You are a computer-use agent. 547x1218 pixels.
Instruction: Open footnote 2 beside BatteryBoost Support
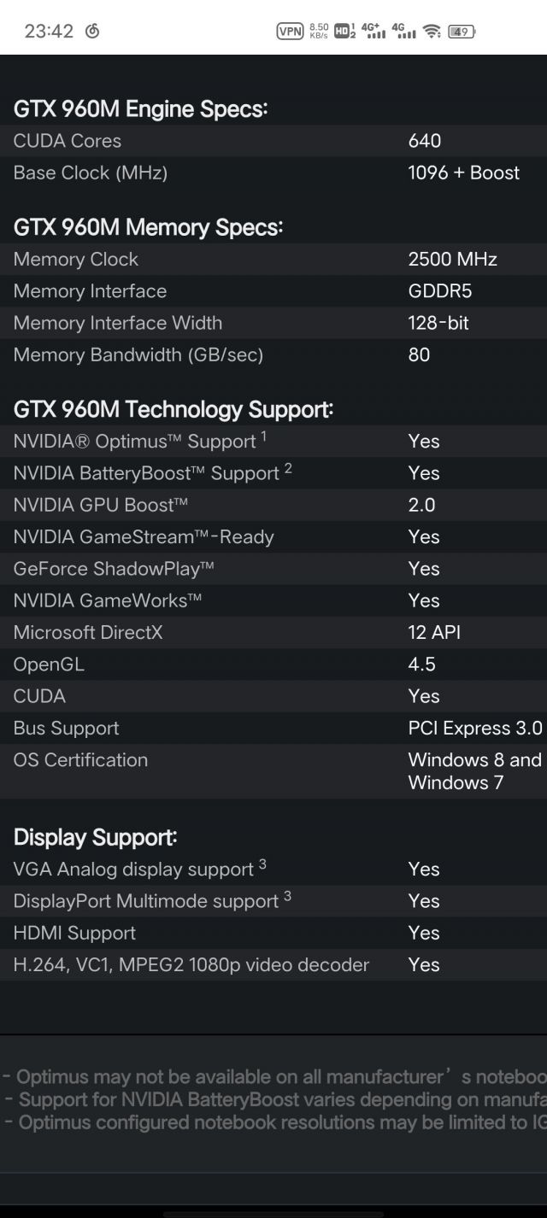[288, 468]
